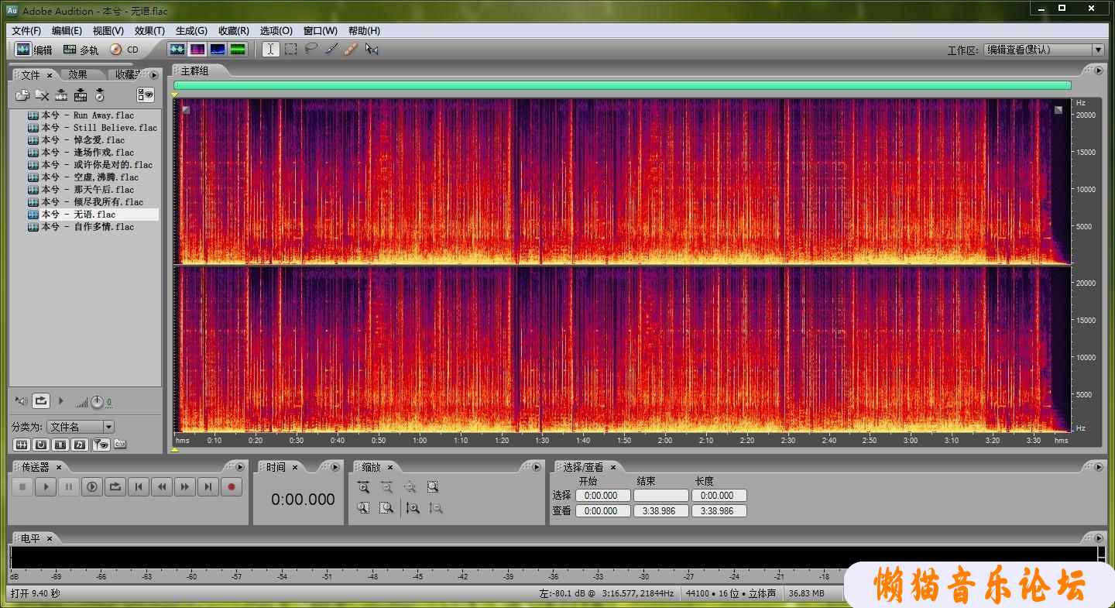Click Zoom Out Horizontally icon
1115x608 pixels.
coord(386,487)
